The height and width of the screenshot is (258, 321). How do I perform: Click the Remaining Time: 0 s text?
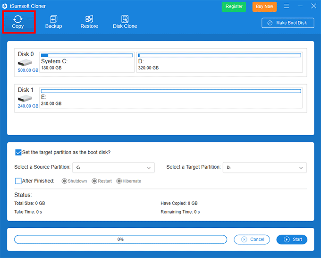point(180,212)
